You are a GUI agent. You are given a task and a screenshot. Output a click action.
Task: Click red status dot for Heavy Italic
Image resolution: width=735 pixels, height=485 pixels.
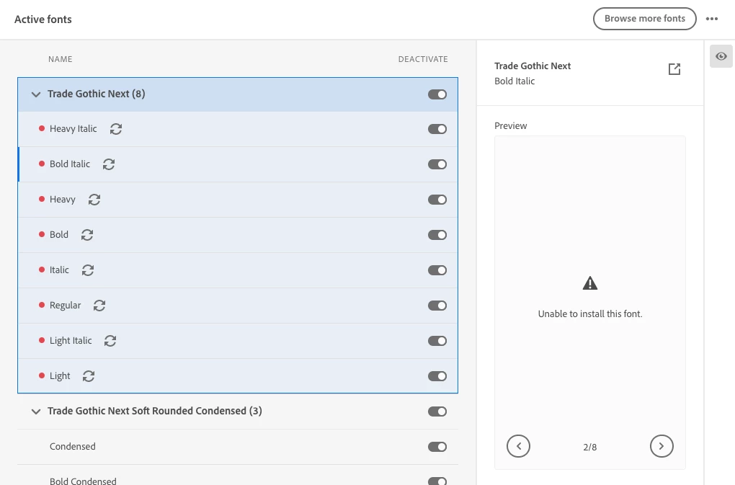42,128
